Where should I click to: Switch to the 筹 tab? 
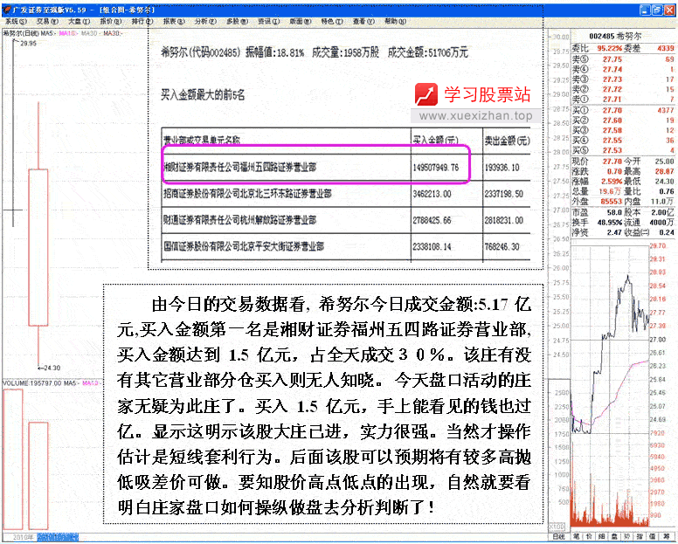pyautogui.click(x=666, y=536)
